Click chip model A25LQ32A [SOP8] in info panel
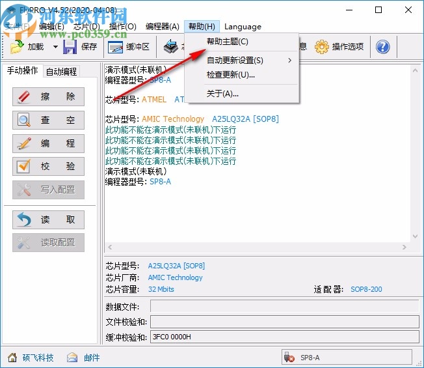Image resolution: width=424 pixels, height=368 pixels. (176, 266)
